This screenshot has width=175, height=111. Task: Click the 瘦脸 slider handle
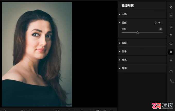pyautogui.click(x=137, y=33)
